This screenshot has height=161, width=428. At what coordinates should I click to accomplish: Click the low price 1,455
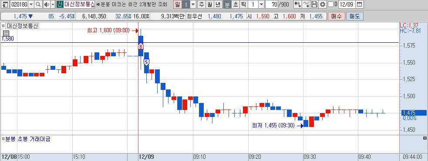tap(316, 16)
